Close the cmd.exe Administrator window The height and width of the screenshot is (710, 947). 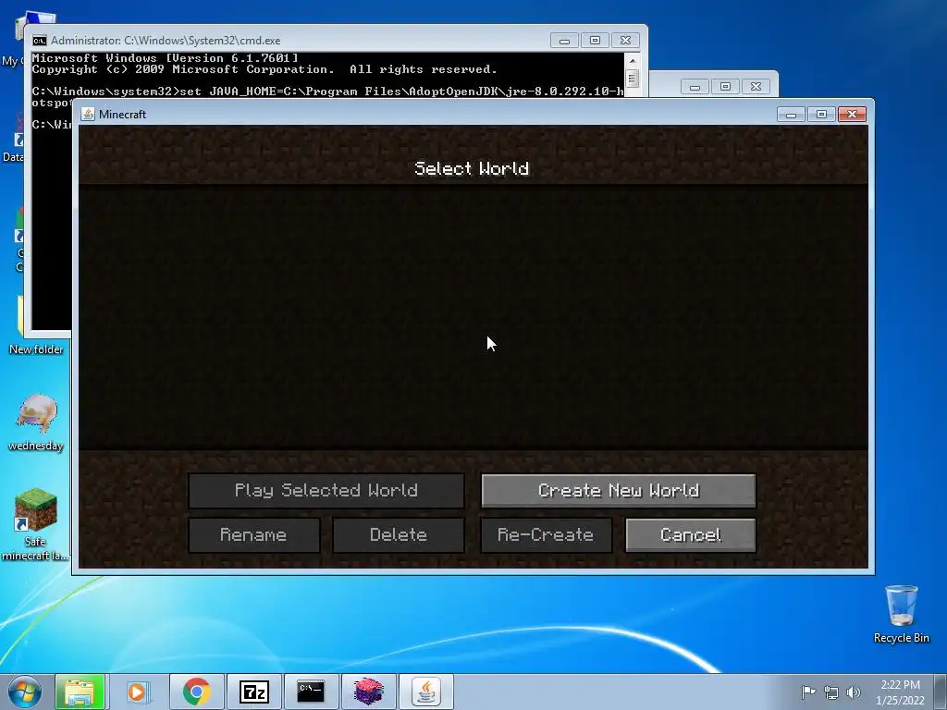click(626, 41)
